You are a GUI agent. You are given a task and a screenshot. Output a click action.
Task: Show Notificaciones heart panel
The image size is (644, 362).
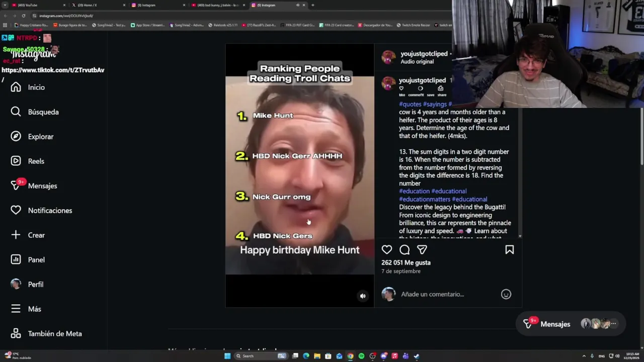(x=41, y=211)
